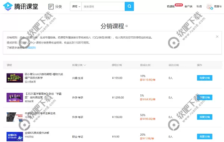Click the 分销课程 page title
Viewport: 224px width, 142px height.
click(112, 26)
